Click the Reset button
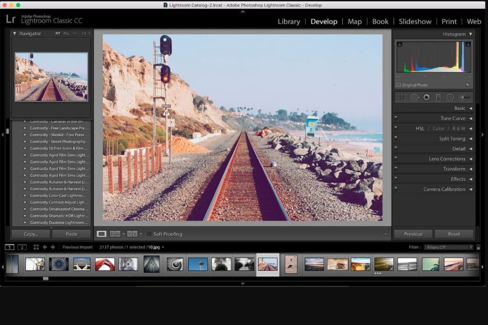Screen dimensions: 488x325 pos(454,234)
